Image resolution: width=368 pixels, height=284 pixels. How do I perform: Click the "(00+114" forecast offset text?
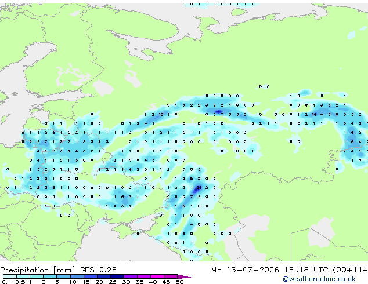tap(350, 270)
